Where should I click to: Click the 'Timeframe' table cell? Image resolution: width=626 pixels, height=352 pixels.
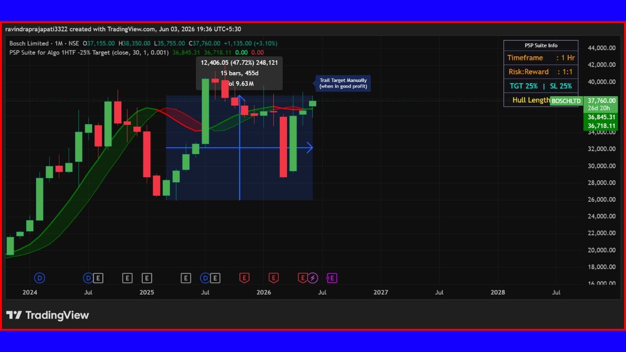coord(525,58)
